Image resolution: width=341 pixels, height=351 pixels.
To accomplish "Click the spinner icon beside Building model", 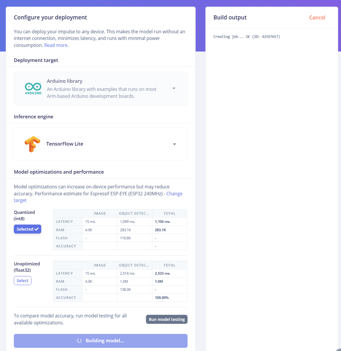I will point(79,341).
